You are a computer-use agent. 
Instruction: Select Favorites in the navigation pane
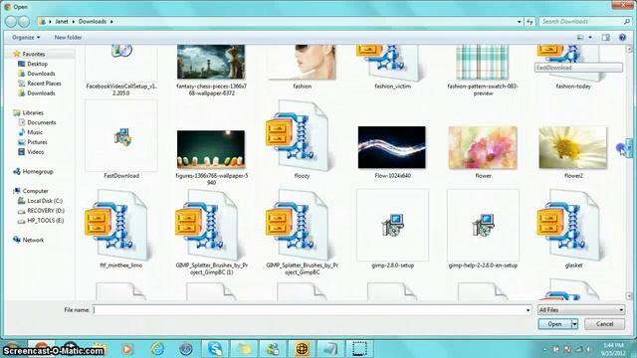coord(33,54)
